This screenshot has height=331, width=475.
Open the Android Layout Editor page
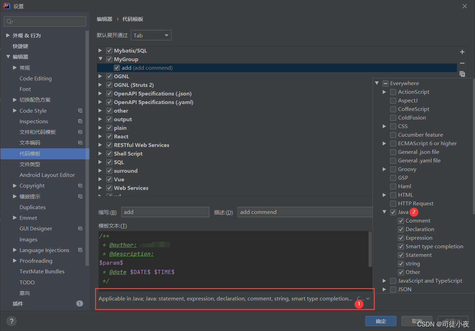coord(47,175)
